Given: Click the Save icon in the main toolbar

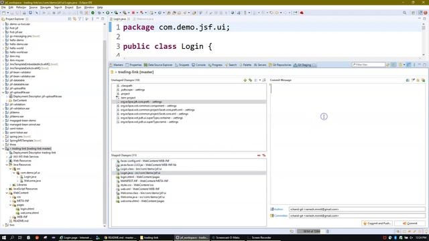Looking at the screenshot, I should 12,13.
